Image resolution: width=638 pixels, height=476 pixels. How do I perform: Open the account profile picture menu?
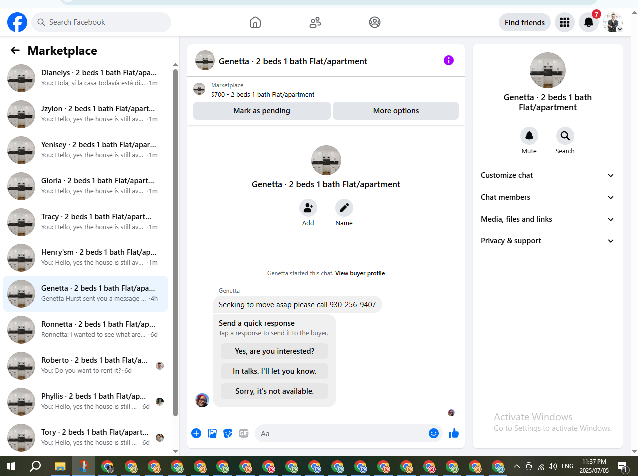coord(613,22)
